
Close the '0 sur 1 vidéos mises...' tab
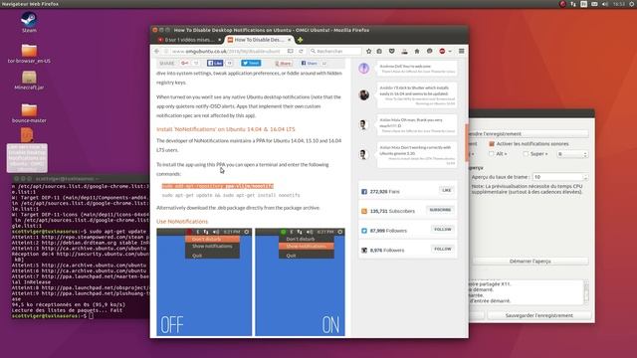click(x=219, y=40)
